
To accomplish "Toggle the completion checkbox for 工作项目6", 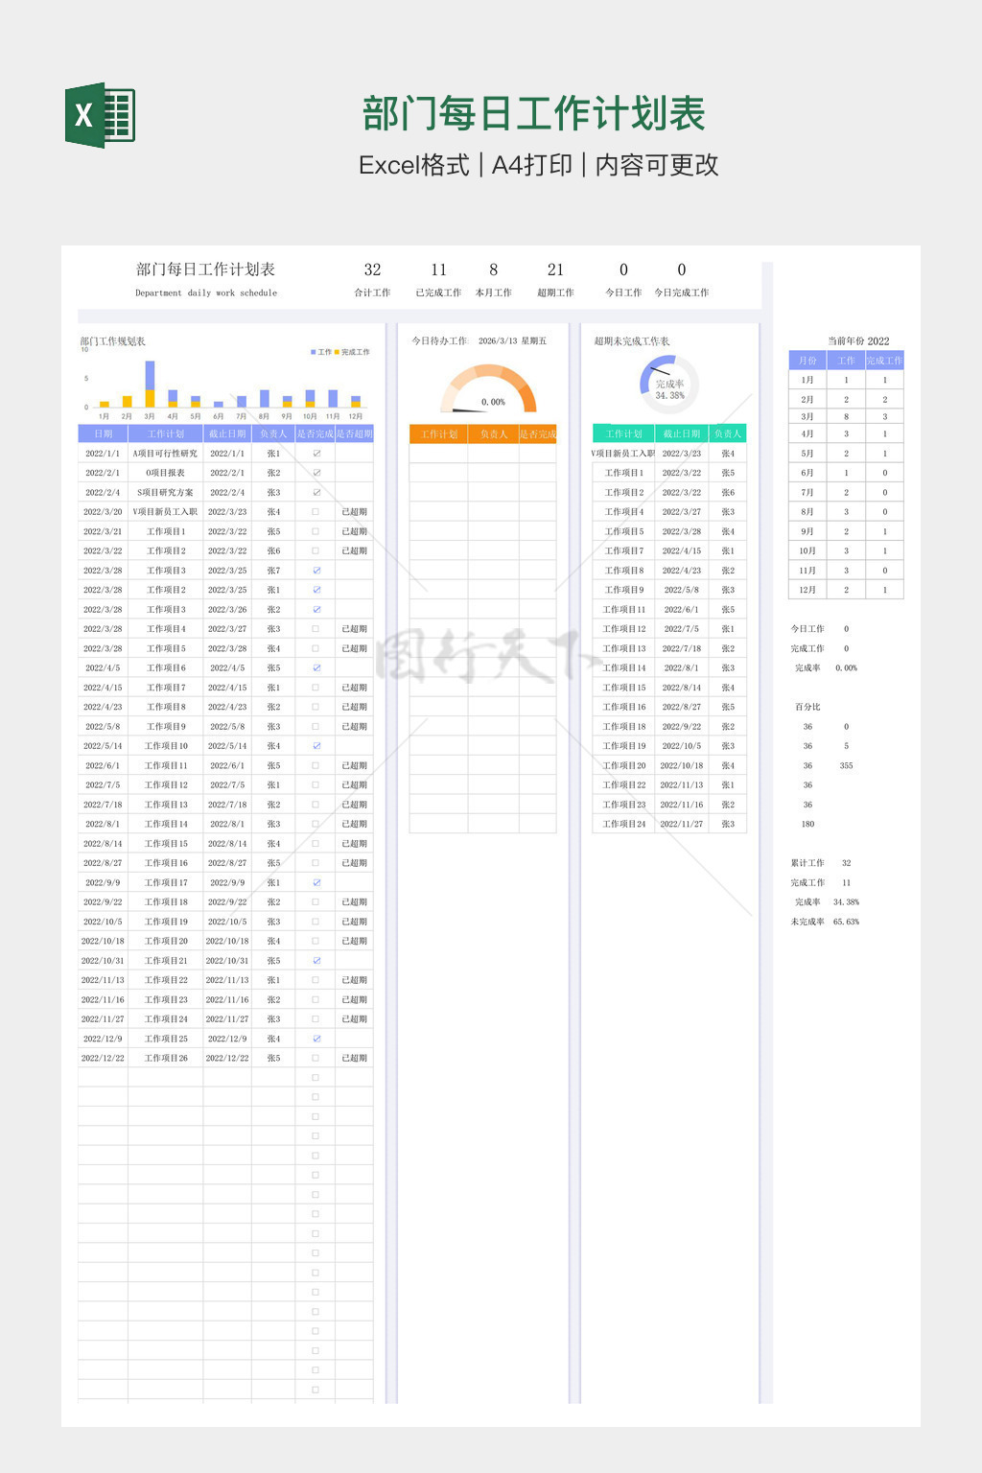I will pyautogui.click(x=316, y=667).
